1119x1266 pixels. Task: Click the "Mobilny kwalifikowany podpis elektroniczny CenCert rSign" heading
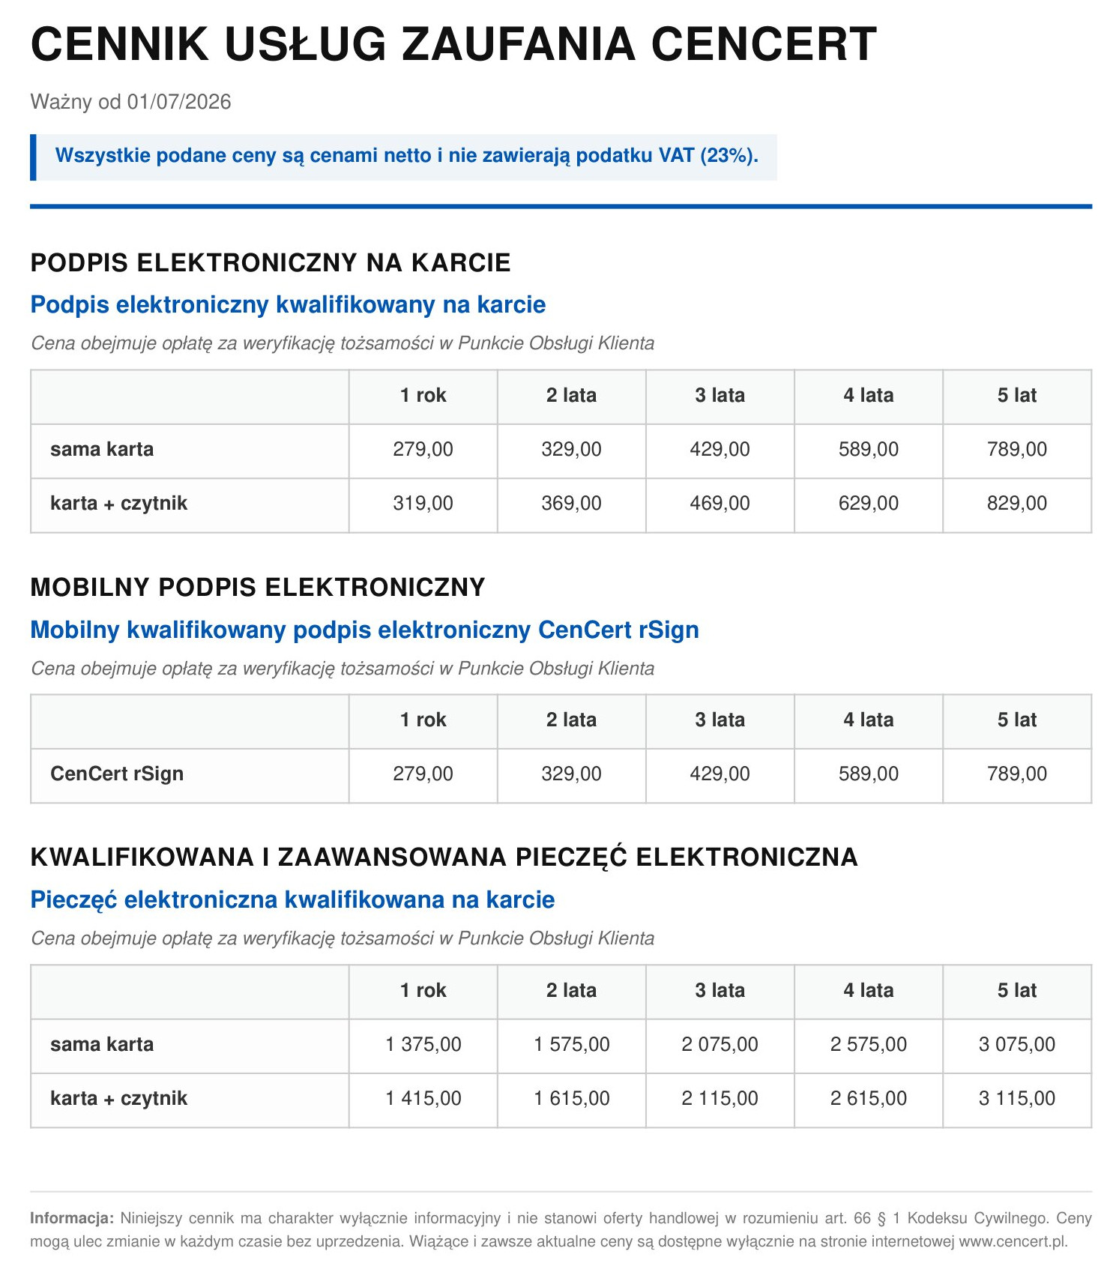(x=364, y=630)
